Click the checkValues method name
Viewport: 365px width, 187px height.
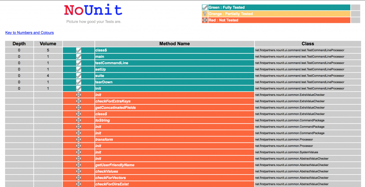(107, 171)
